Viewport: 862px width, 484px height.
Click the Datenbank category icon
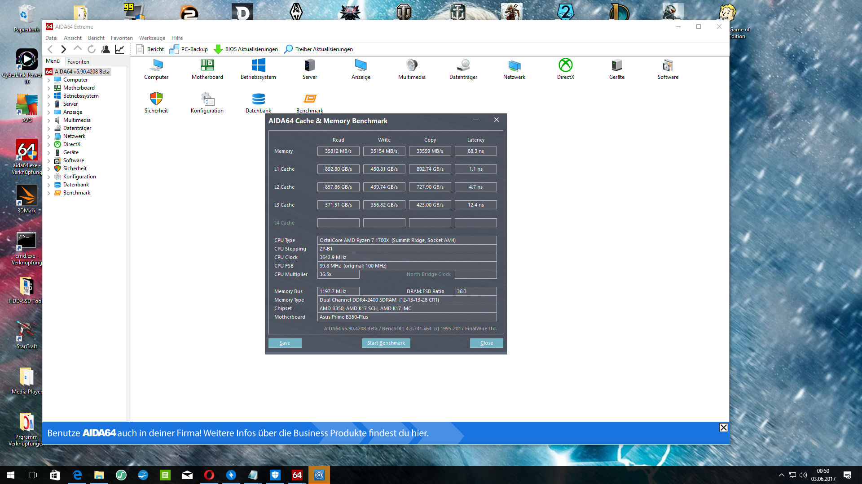[x=258, y=99]
